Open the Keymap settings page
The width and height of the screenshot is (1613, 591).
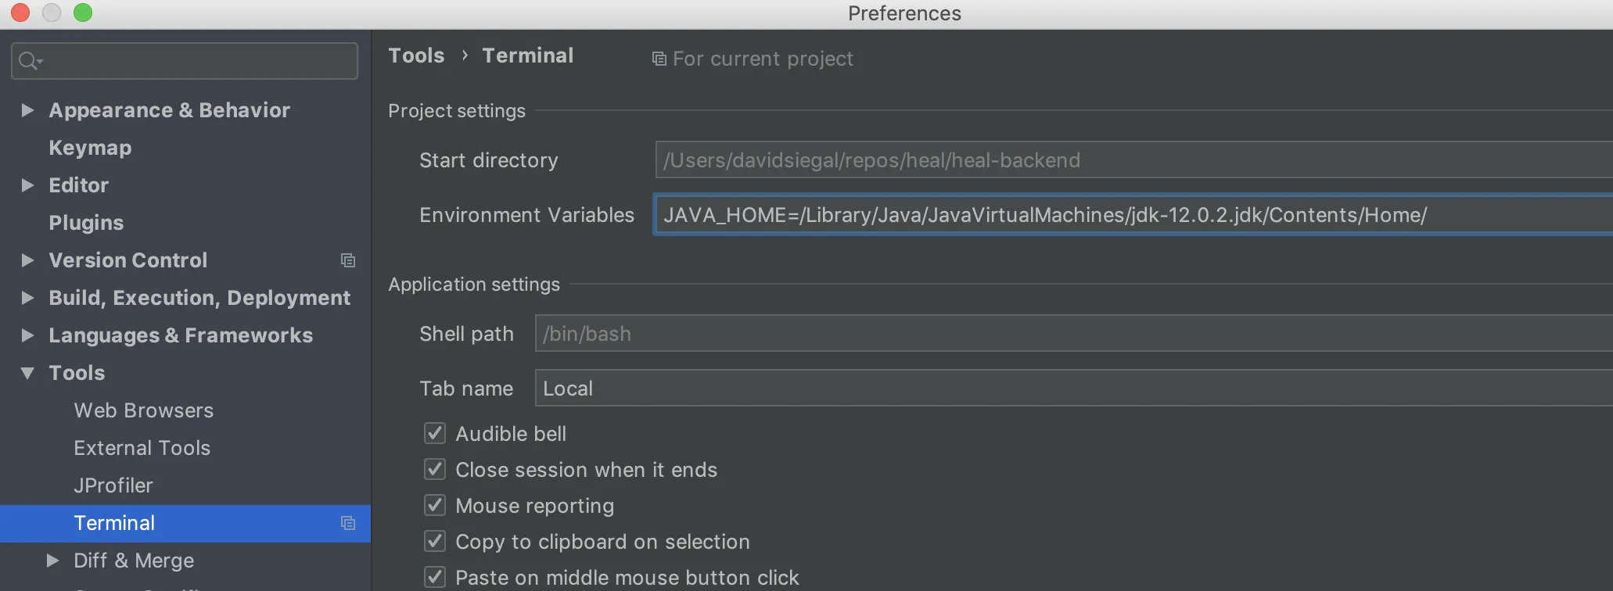(x=90, y=148)
